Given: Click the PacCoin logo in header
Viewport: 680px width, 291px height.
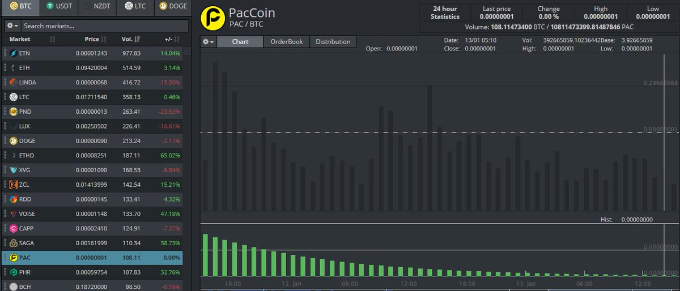Looking at the screenshot, I should 212,18.
